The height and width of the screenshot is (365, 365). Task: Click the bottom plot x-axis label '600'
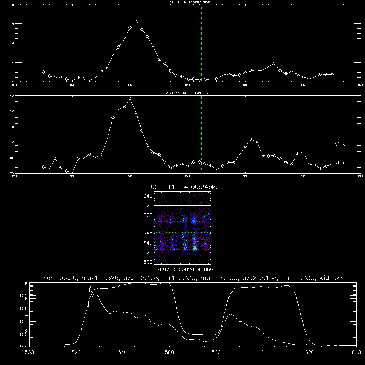[263, 353]
